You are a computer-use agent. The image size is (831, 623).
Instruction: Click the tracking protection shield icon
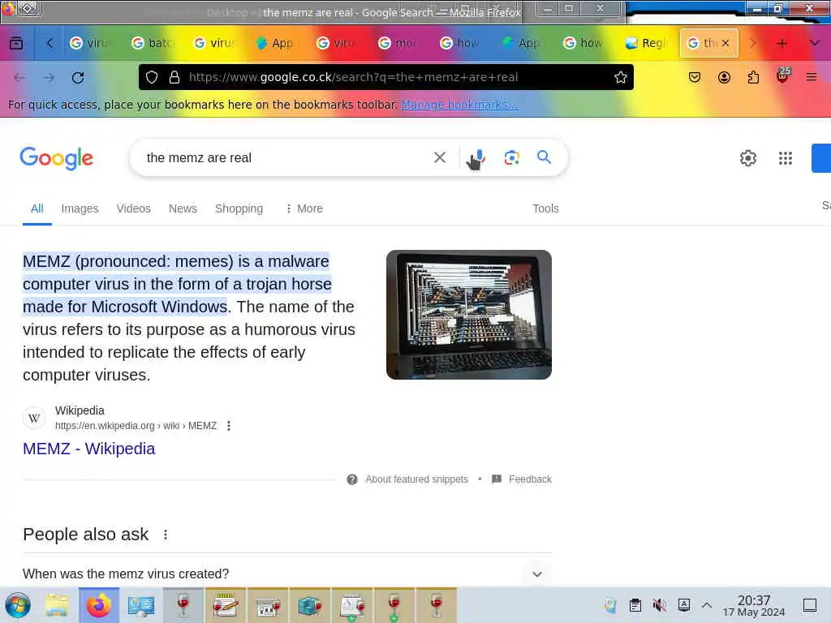pyautogui.click(x=152, y=77)
